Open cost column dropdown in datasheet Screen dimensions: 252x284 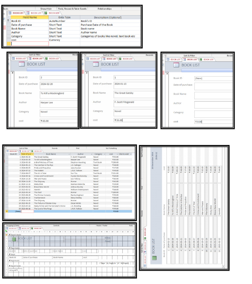coord(117,154)
